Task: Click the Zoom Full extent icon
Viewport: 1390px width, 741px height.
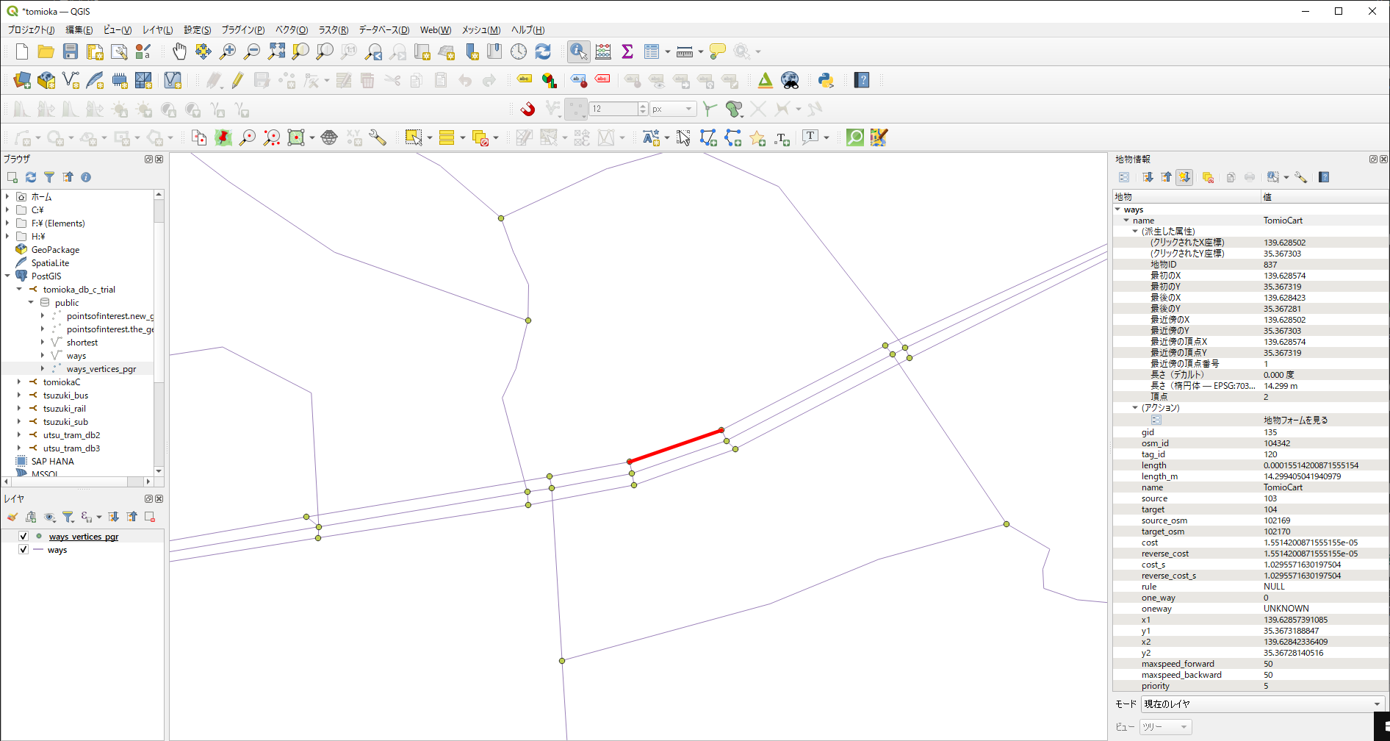Action: point(276,51)
